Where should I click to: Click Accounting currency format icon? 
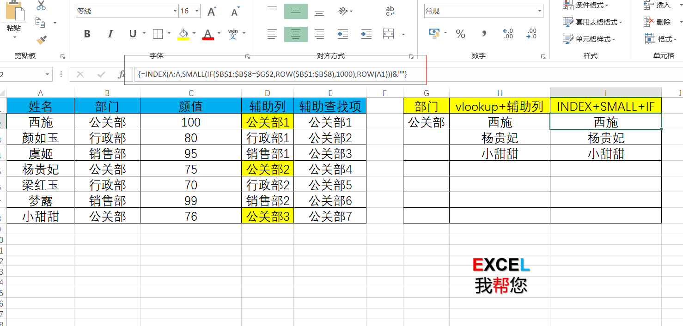(x=434, y=33)
